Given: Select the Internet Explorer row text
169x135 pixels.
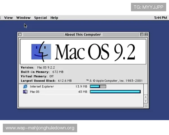Looking at the screenshot, I should pyautogui.click(x=42, y=87).
